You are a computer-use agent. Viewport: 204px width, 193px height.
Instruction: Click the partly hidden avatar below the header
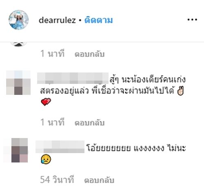point(18,44)
